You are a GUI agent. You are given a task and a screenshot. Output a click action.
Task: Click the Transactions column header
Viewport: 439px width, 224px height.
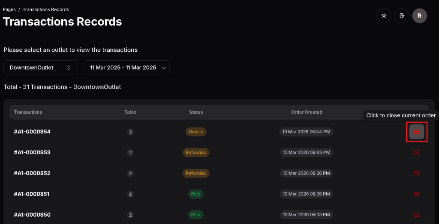28,112
